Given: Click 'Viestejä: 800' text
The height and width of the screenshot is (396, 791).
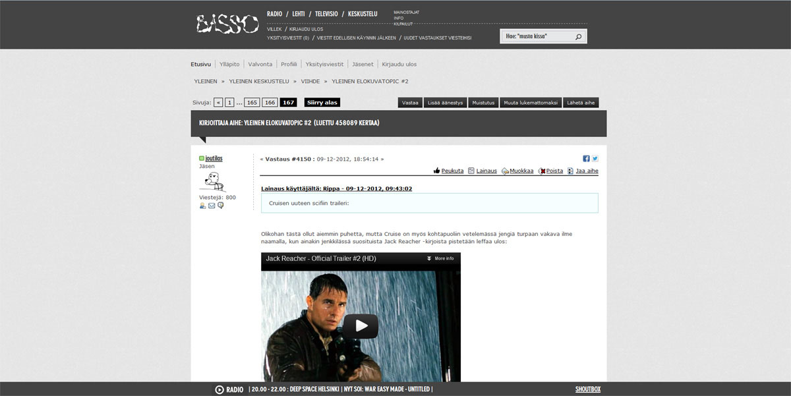Looking at the screenshot, I should 218,197.
